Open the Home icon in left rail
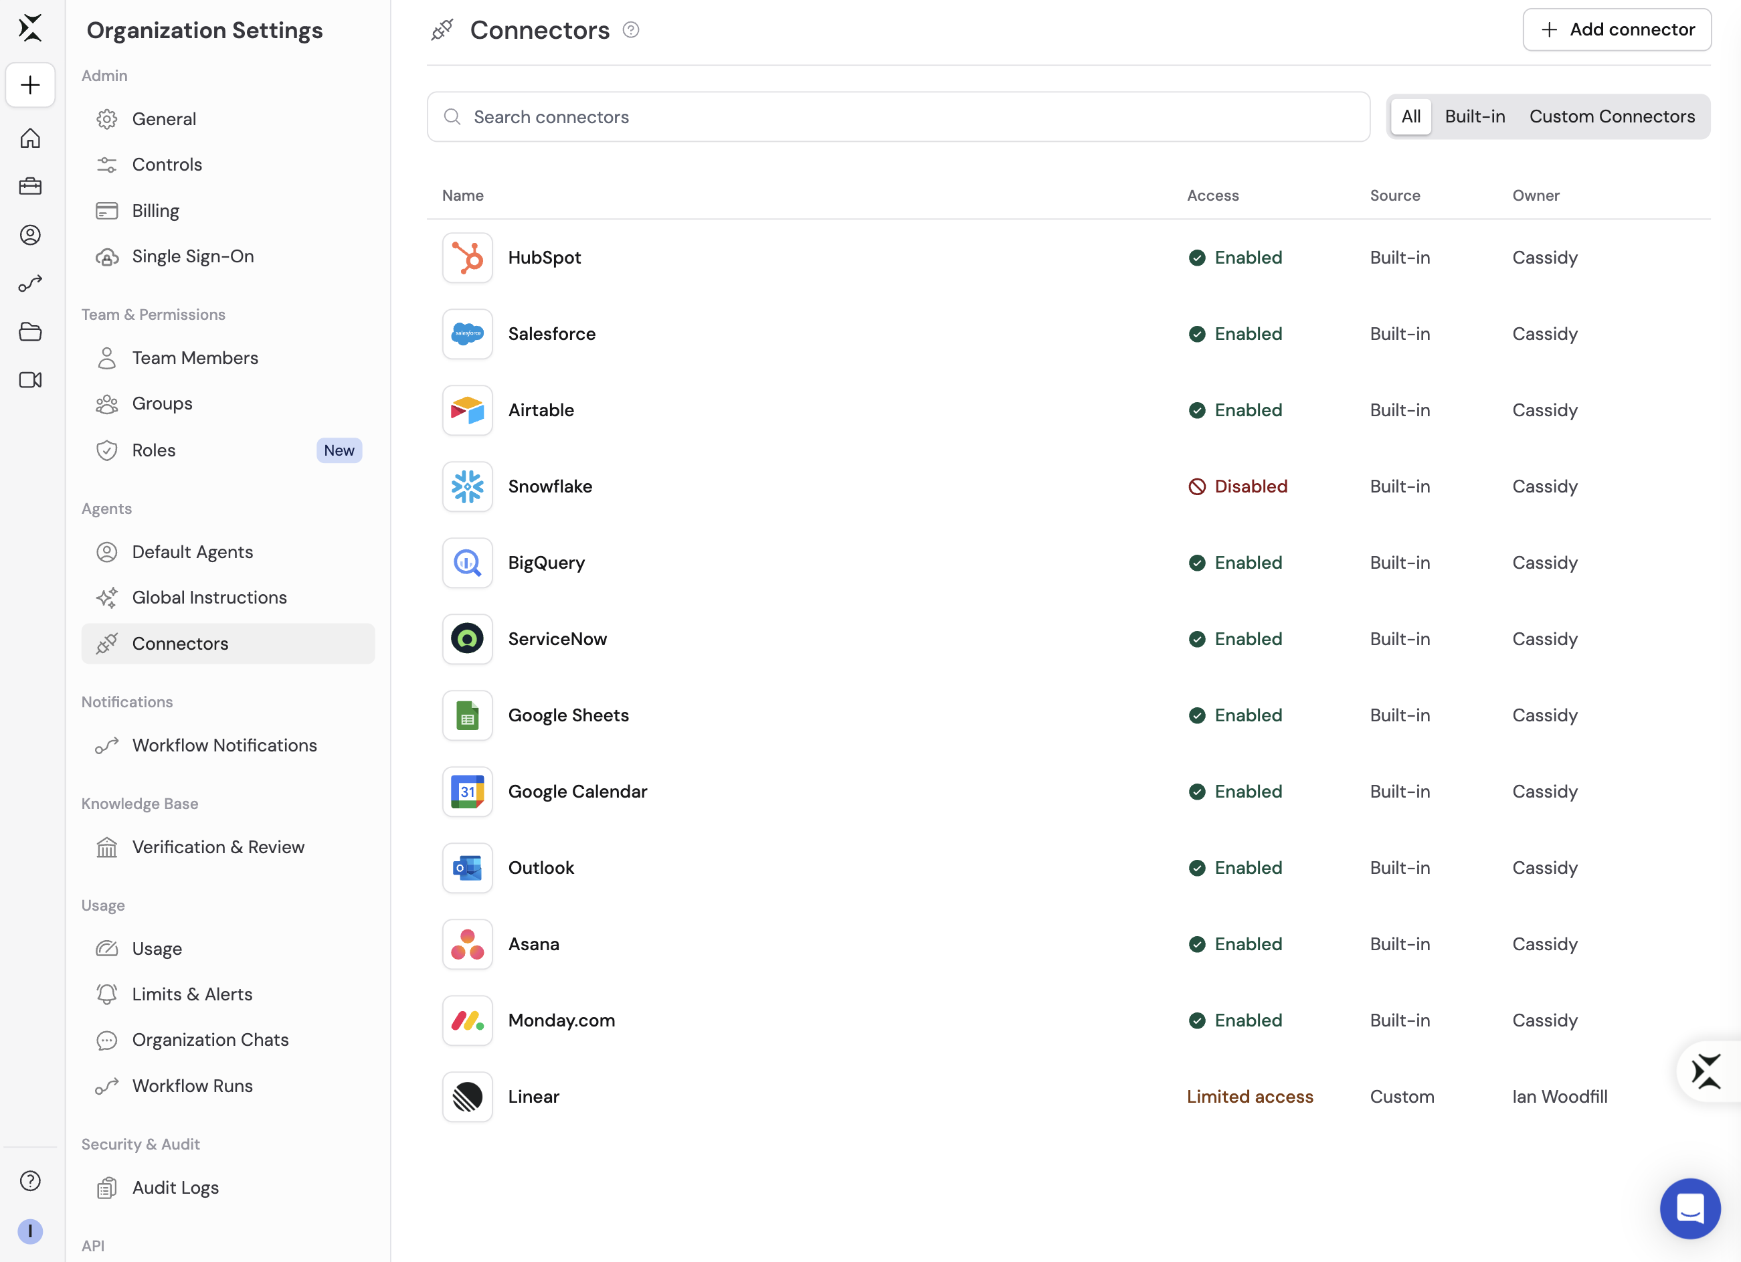 pos(30,138)
